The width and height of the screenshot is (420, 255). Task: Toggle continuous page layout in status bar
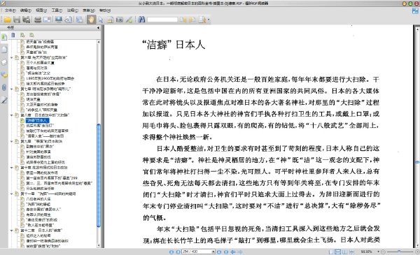tap(338, 252)
